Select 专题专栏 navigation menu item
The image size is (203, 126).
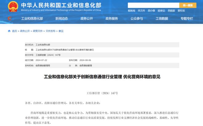pos(187,19)
